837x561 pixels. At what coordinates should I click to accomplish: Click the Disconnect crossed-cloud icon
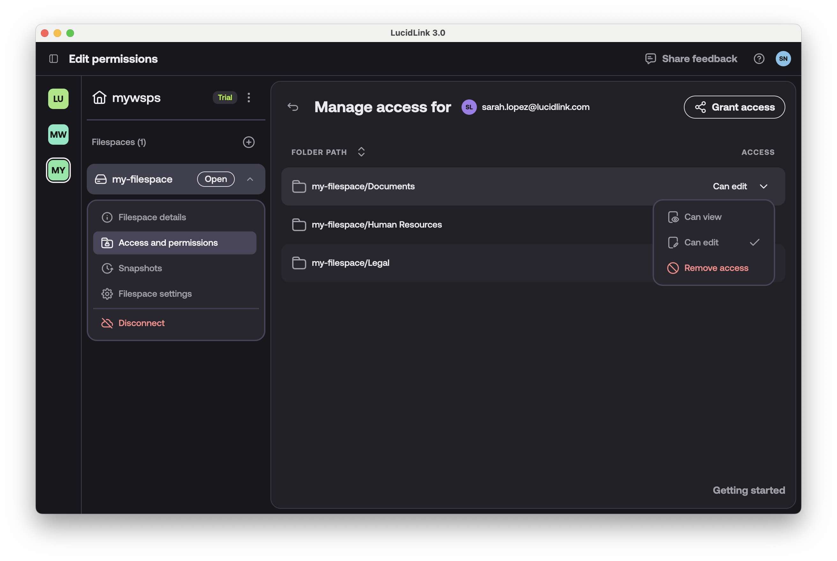(x=107, y=323)
